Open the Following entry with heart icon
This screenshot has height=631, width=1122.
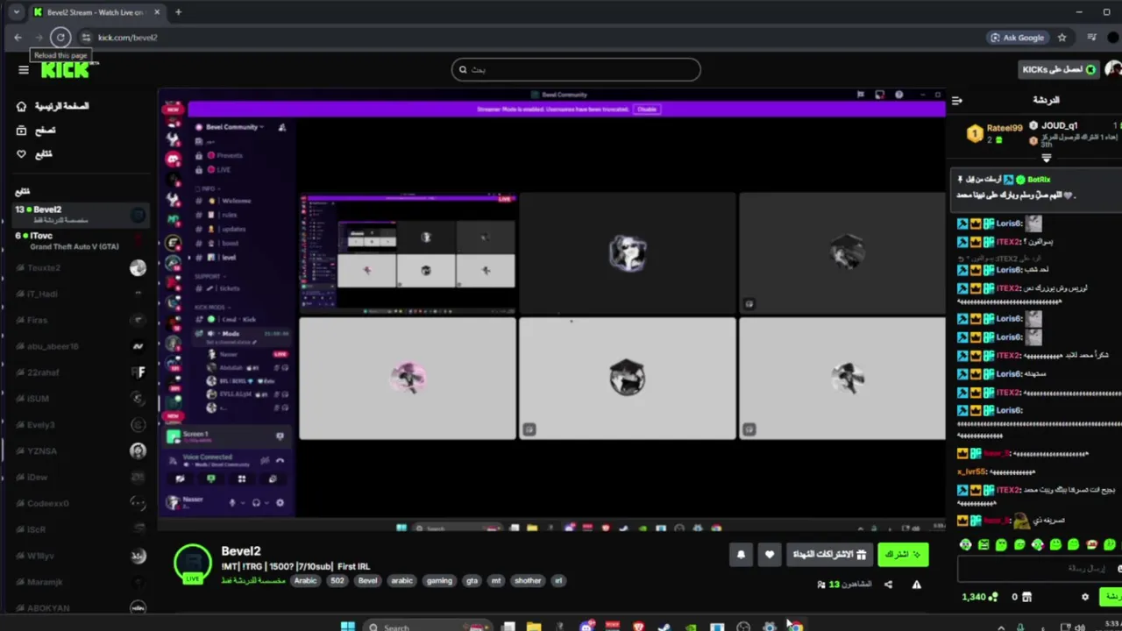34,154
